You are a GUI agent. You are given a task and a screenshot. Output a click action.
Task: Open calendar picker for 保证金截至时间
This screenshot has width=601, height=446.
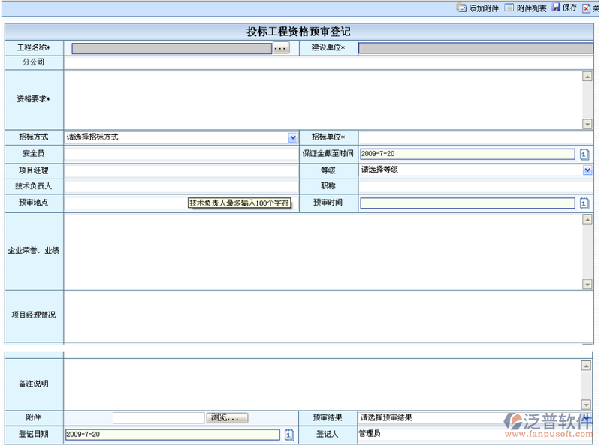pos(584,154)
